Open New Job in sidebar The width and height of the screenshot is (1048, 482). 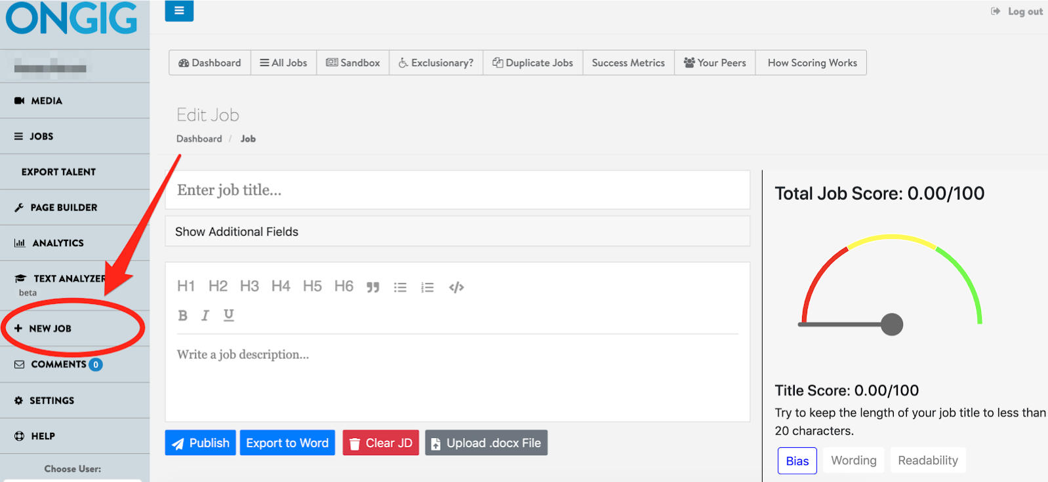(50, 329)
